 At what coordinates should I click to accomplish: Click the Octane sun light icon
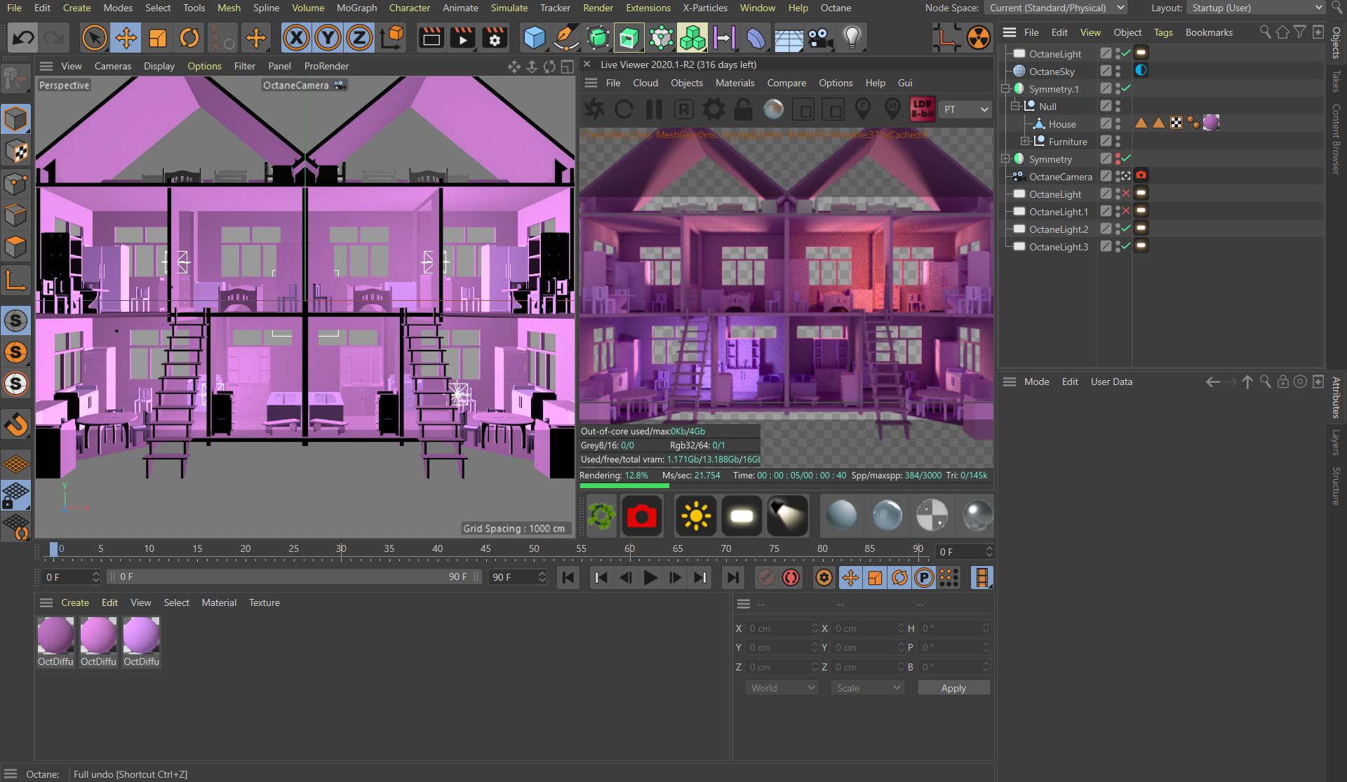(695, 516)
